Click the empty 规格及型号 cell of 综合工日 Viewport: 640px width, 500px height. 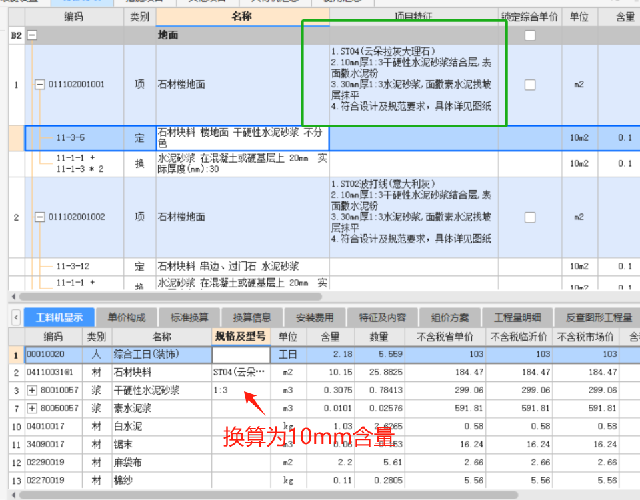pos(241,355)
